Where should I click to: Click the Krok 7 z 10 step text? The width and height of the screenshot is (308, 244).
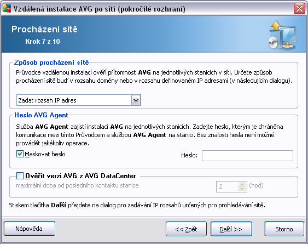(x=43, y=41)
